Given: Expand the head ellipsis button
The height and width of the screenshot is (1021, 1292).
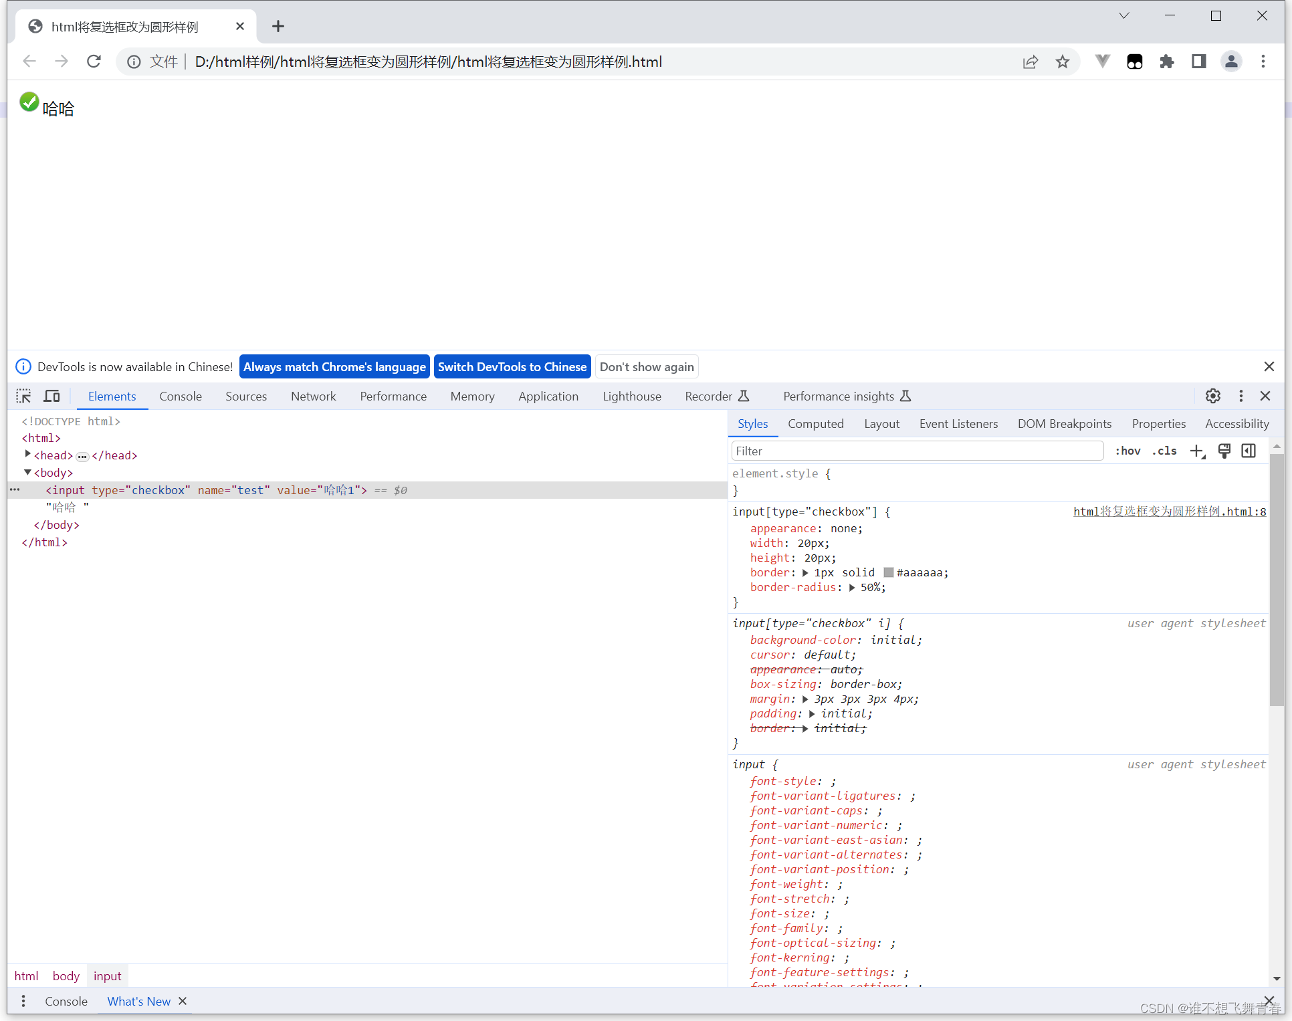Looking at the screenshot, I should coord(82,457).
